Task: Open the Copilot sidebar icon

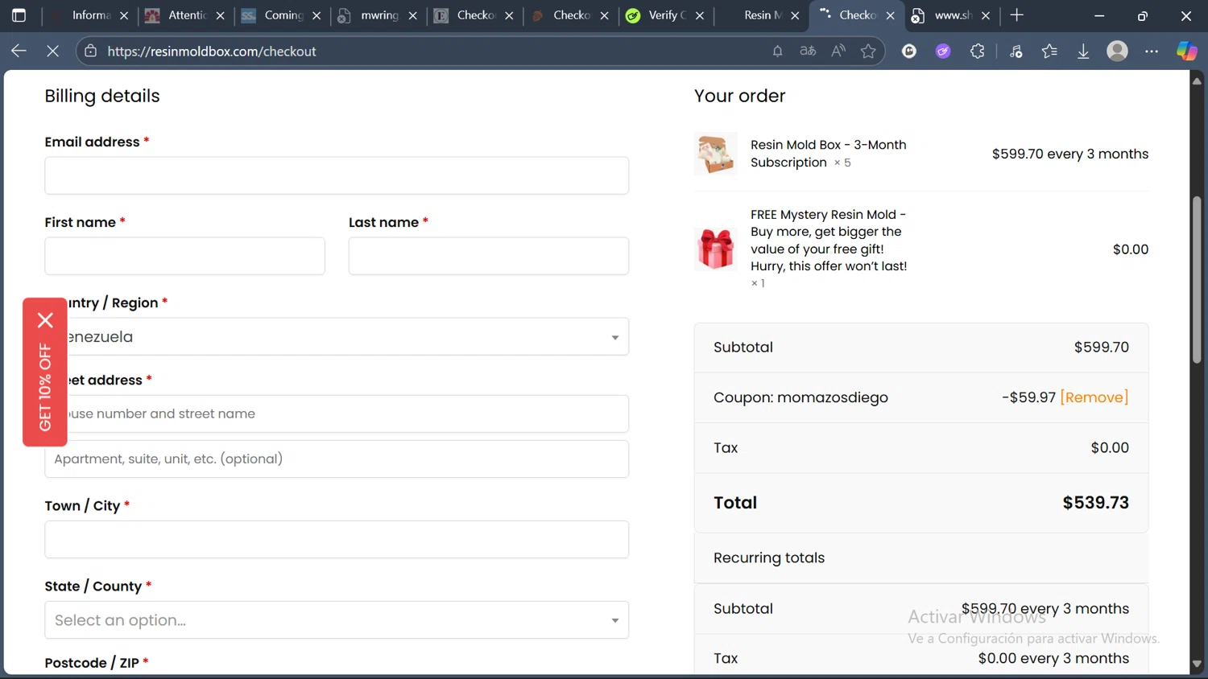Action: tap(1186, 51)
